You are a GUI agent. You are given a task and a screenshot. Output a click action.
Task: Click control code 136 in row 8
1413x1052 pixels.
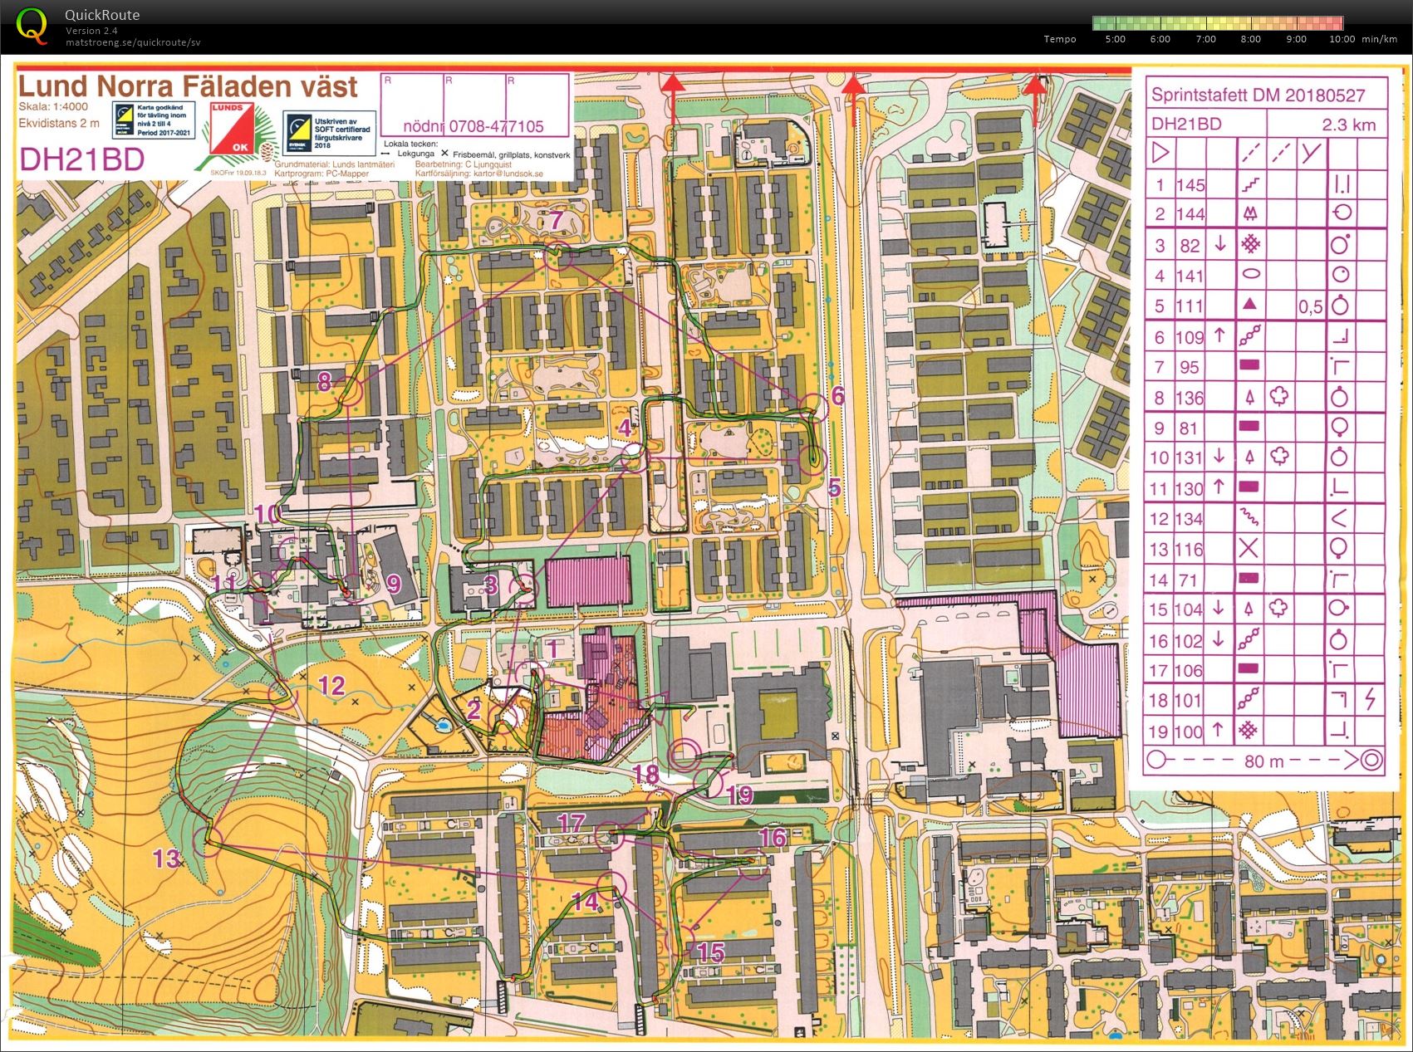[1190, 397]
